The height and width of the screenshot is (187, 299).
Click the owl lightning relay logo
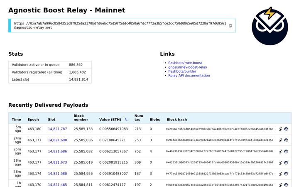point(270,26)
